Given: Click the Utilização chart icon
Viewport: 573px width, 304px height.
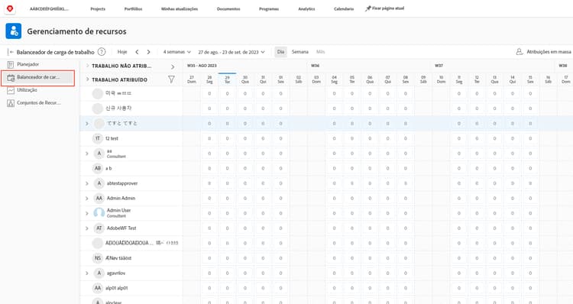Looking at the screenshot, I should tap(11, 90).
